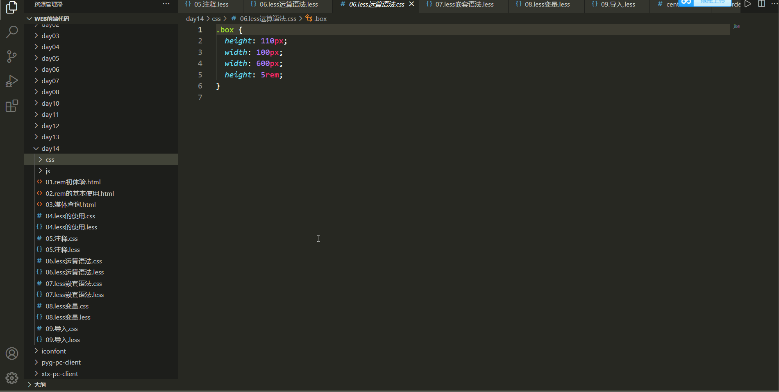Switch to the 05.注释.less tab

coord(211,4)
